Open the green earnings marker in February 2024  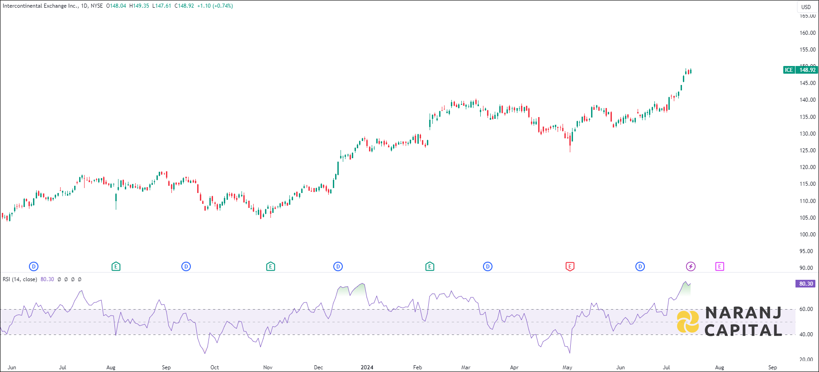coord(430,267)
